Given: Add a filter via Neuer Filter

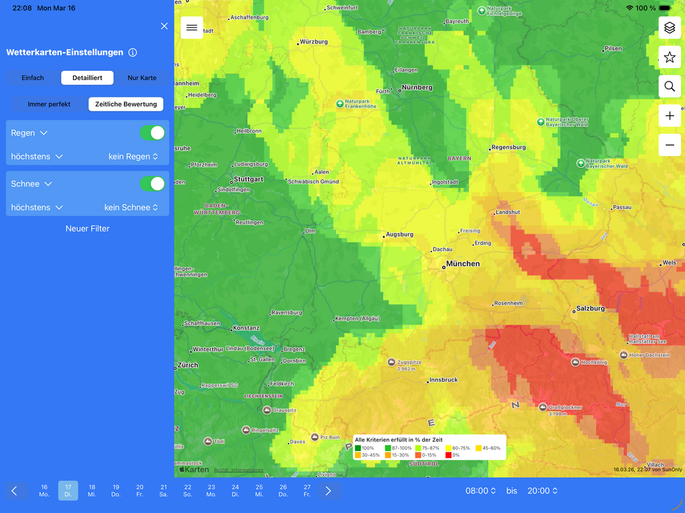Looking at the screenshot, I should tap(87, 228).
